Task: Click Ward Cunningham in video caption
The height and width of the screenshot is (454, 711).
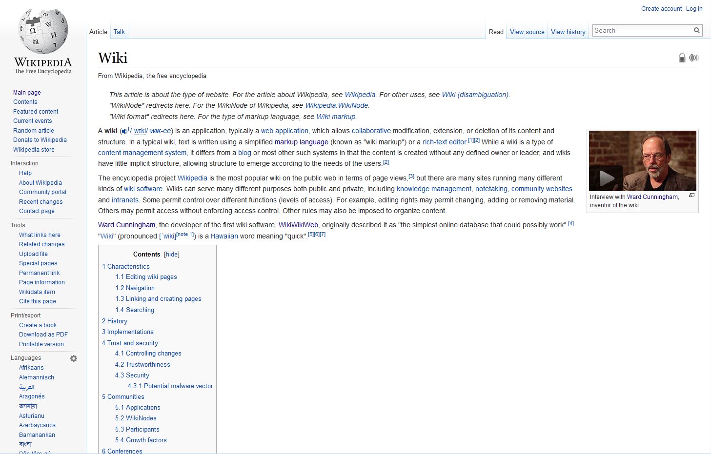Action: coord(652,197)
